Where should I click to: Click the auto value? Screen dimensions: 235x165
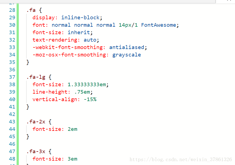coord(90,40)
